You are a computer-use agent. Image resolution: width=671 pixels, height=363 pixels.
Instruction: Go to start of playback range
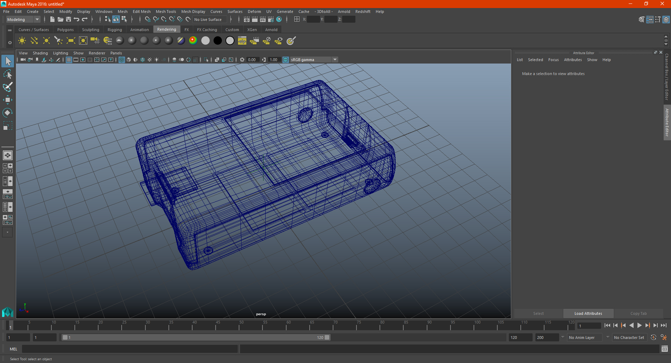(607, 325)
